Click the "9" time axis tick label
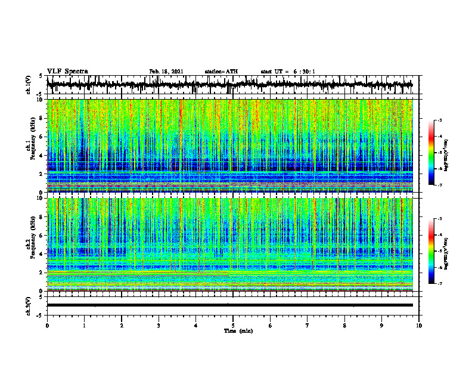This screenshot has width=472, height=365. point(381,326)
